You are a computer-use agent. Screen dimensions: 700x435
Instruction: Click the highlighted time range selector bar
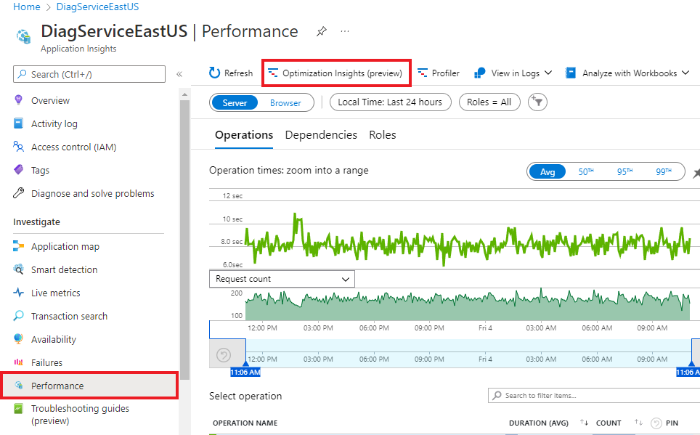coord(468,353)
